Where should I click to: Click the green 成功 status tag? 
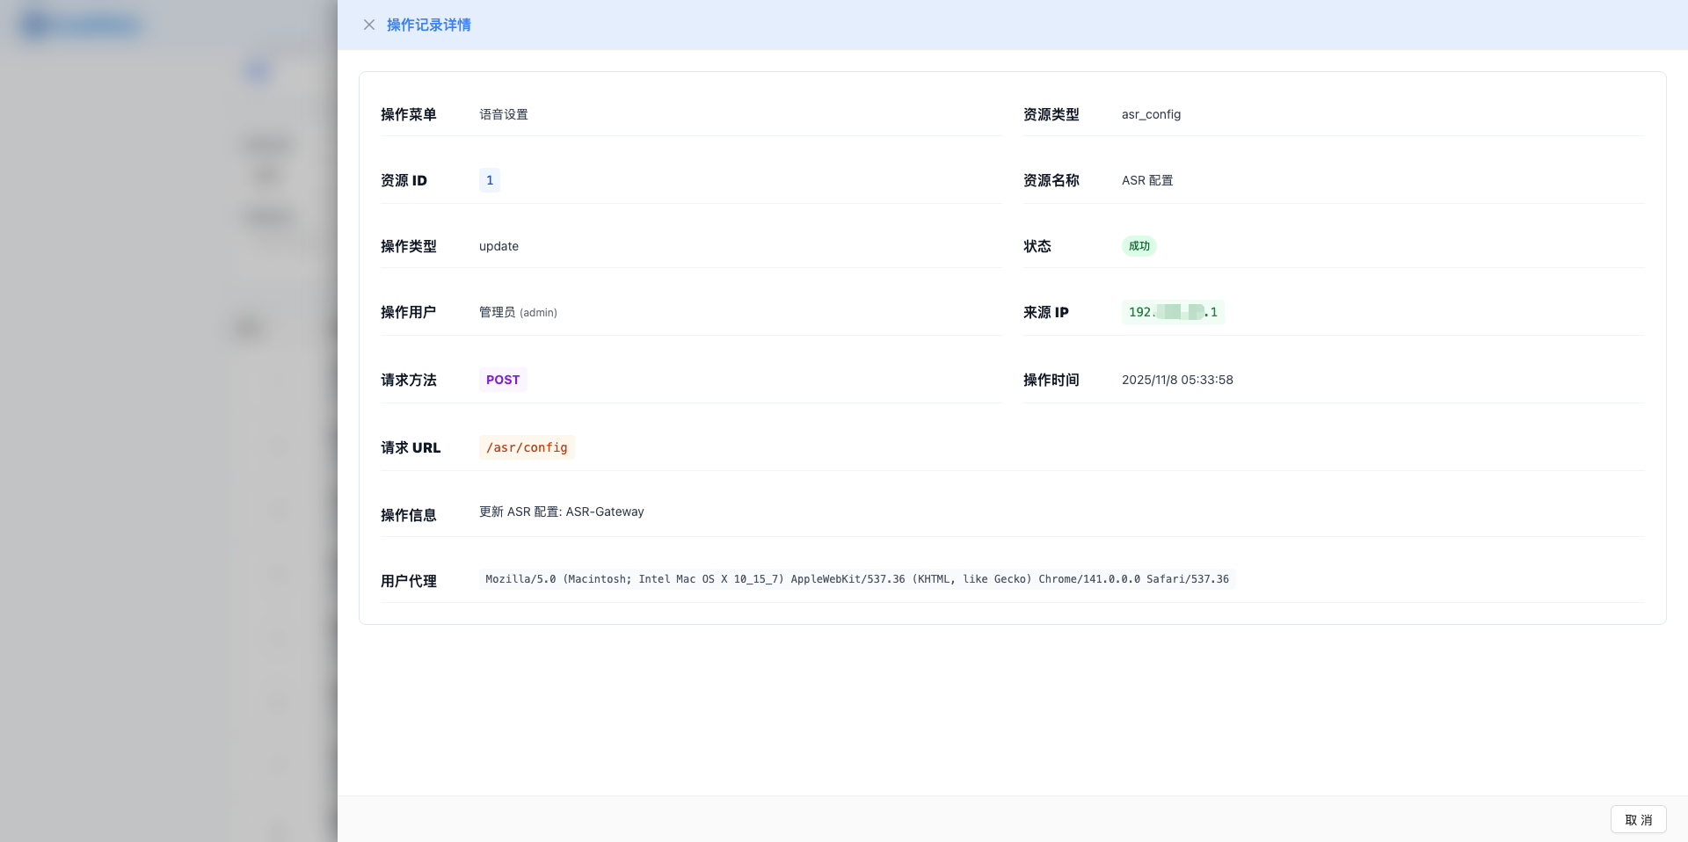pyautogui.click(x=1139, y=246)
